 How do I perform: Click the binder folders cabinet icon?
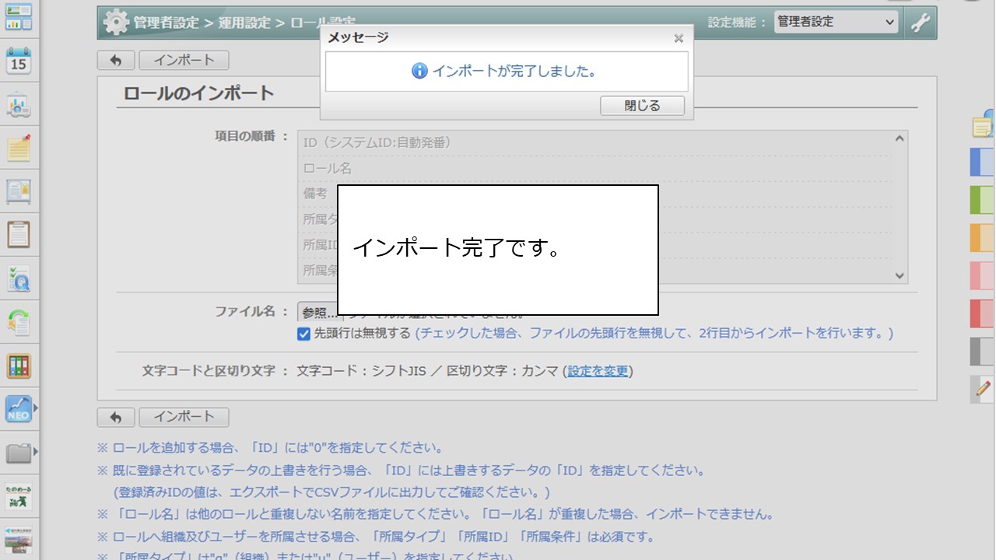[18, 366]
